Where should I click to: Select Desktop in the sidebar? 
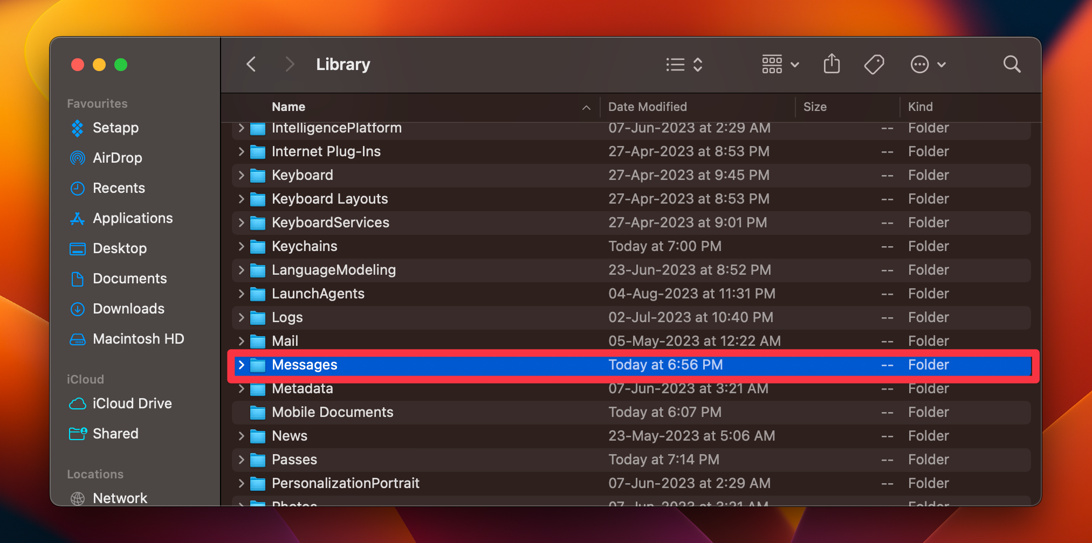[108, 248]
